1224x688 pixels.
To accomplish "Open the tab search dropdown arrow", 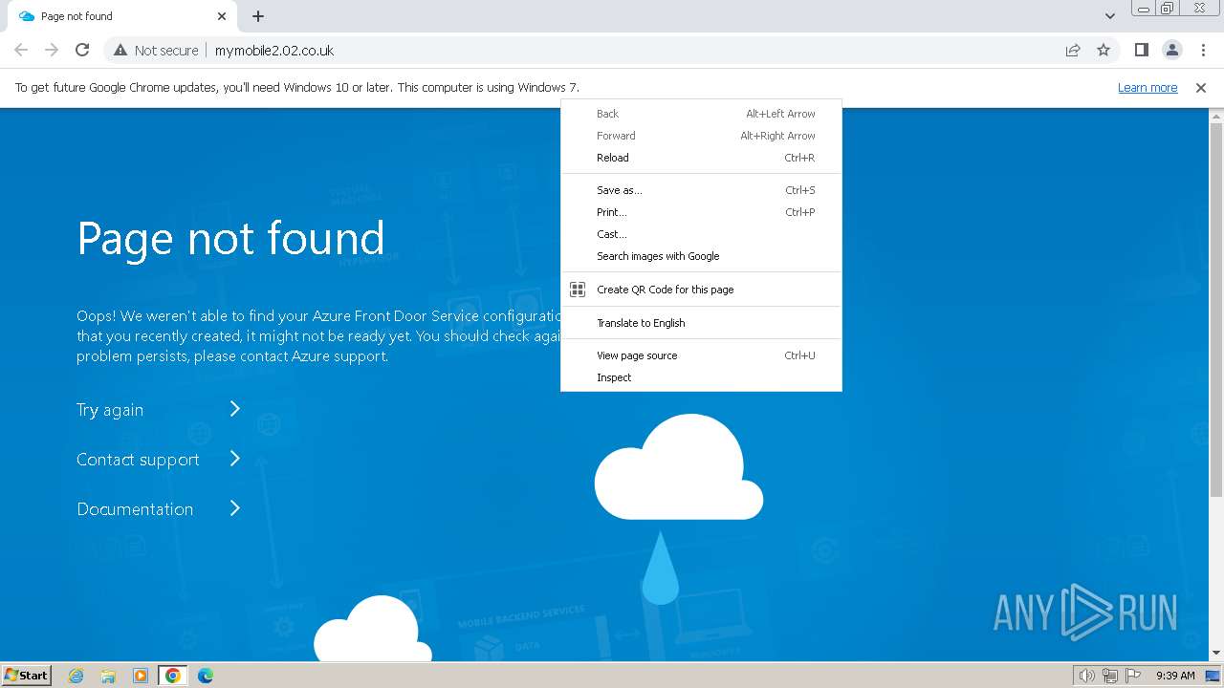I will coord(1109,16).
